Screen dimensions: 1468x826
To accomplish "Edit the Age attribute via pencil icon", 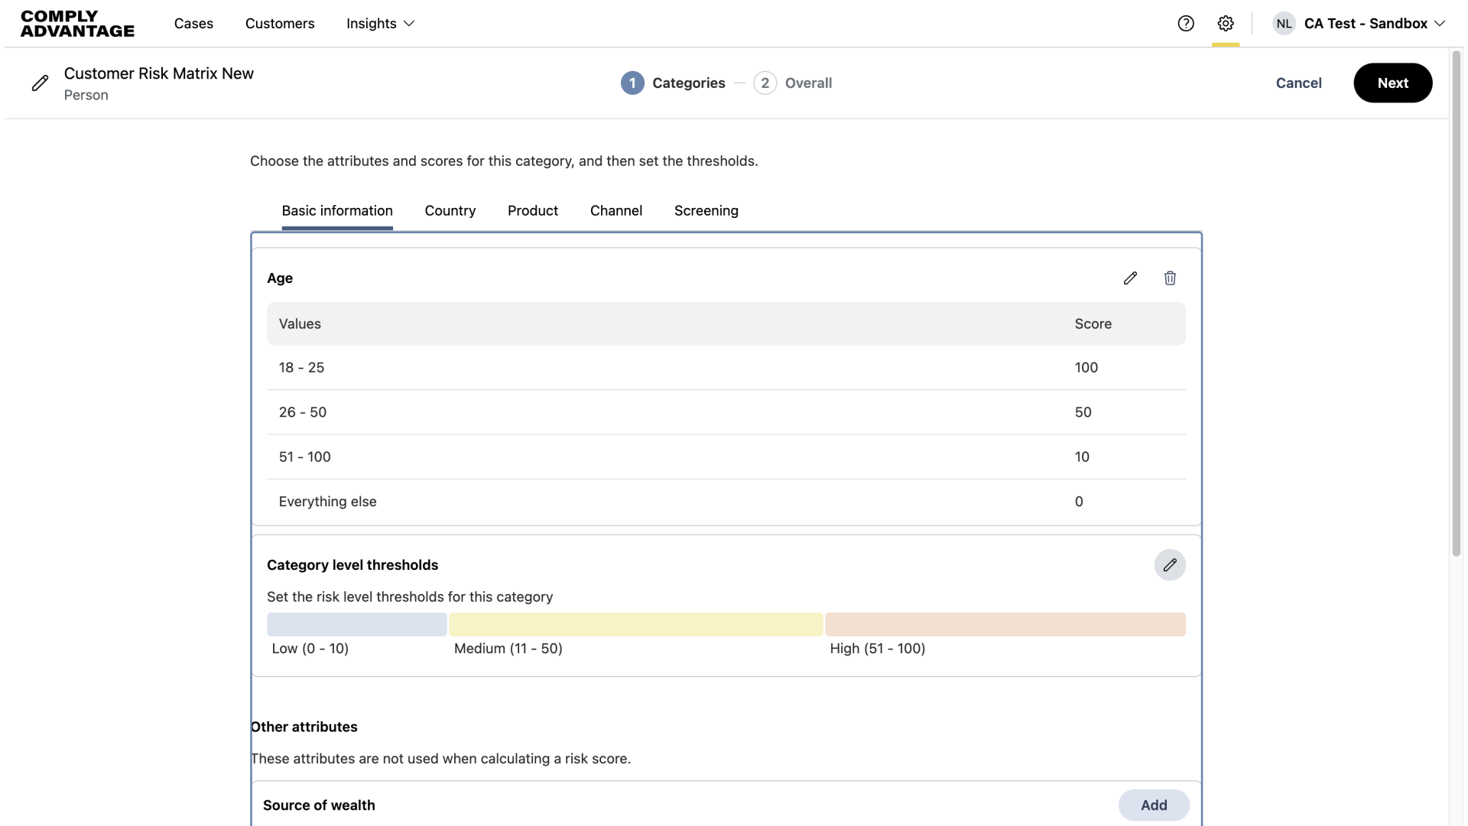I will pyautogui.click(x=1130, y=278).
